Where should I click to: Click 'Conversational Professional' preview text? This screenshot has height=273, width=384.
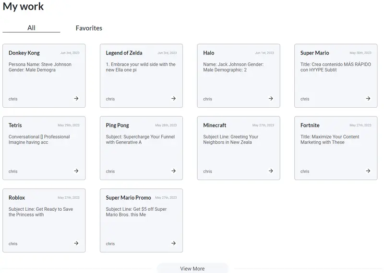(39, 139)
